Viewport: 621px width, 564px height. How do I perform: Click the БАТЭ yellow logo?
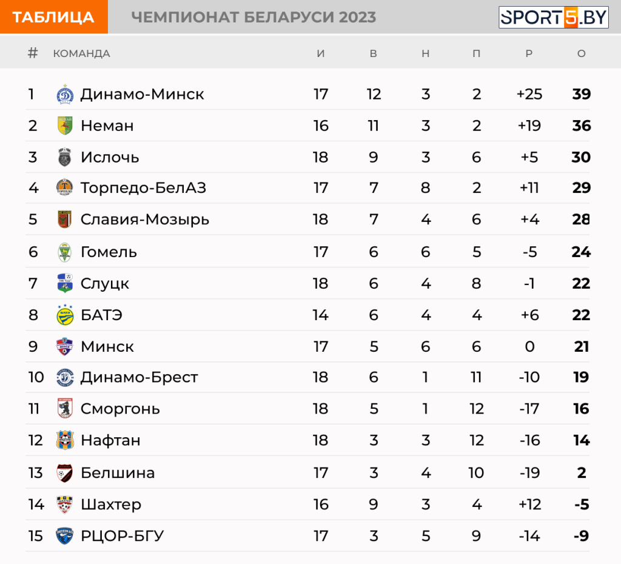coord(65,315)
